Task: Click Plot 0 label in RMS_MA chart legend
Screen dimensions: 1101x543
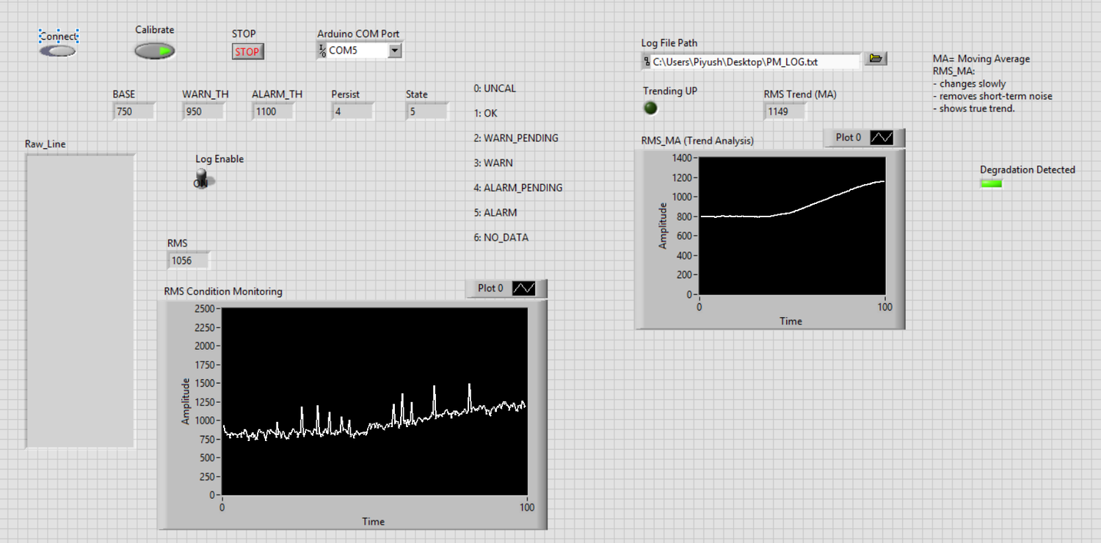Action: [x=849, y=137]
